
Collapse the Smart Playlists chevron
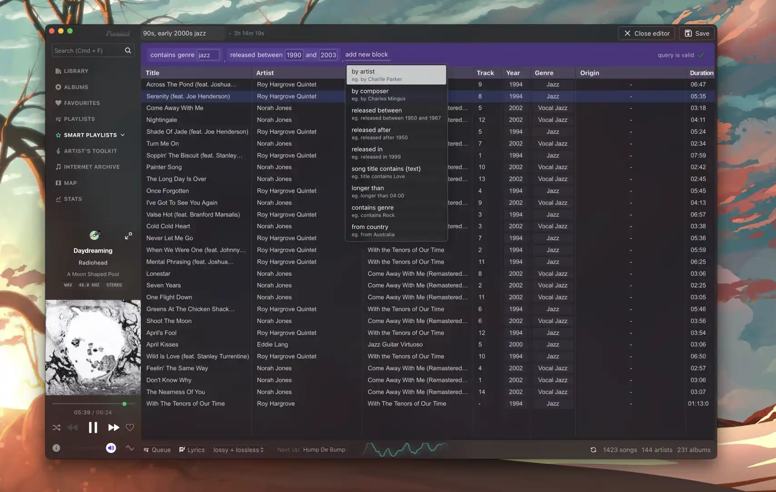click(123, 135)
